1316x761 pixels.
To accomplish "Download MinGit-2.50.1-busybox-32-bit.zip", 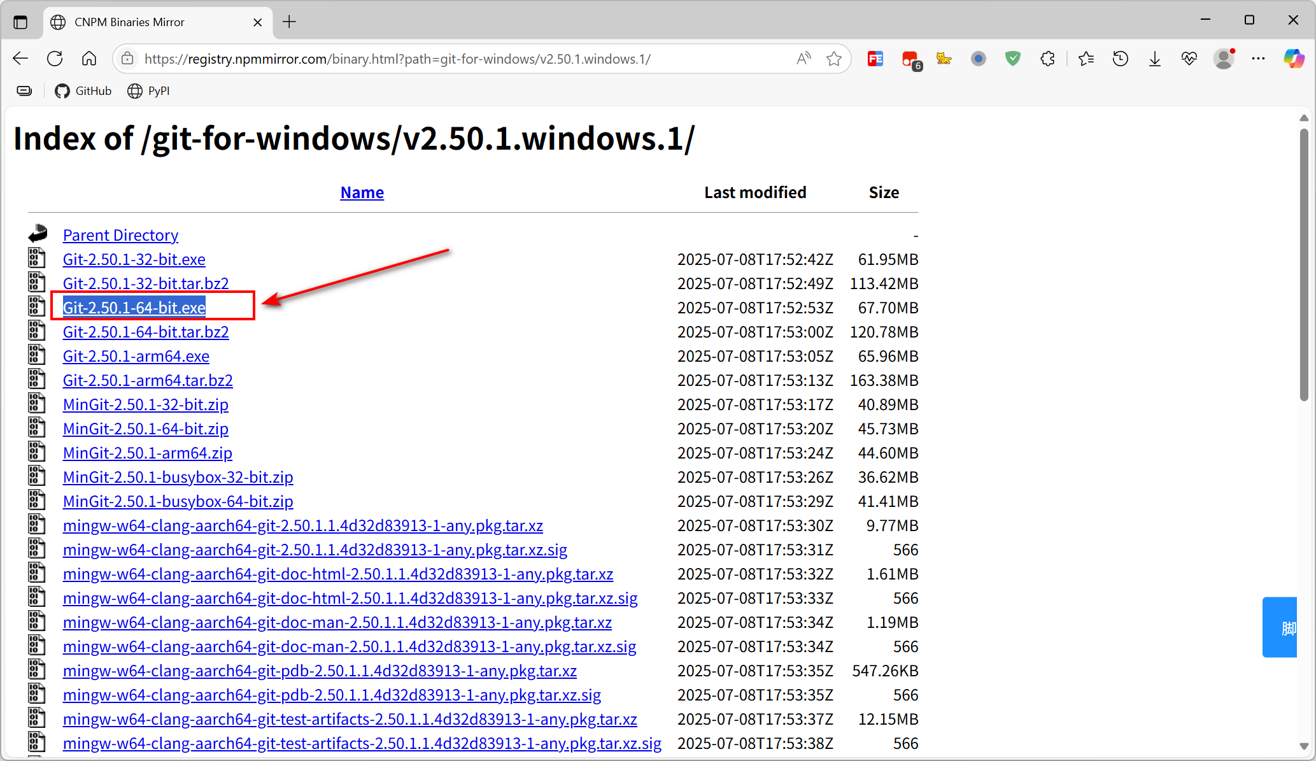I will pyautogui.click(x=178, y=477).
